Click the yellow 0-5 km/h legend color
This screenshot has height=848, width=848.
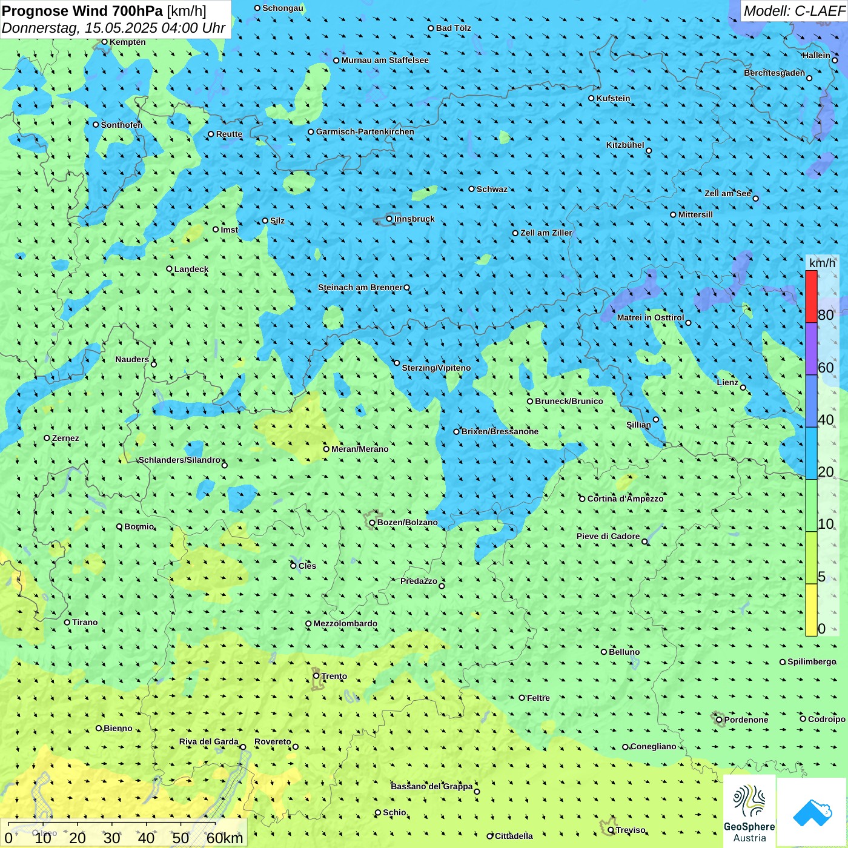point(811,610)
